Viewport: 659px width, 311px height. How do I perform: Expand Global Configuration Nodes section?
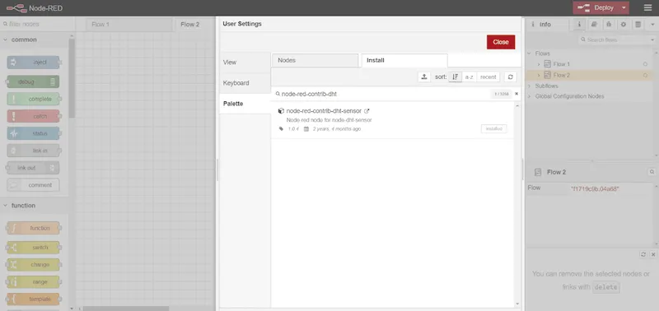(x=529, y=96)
